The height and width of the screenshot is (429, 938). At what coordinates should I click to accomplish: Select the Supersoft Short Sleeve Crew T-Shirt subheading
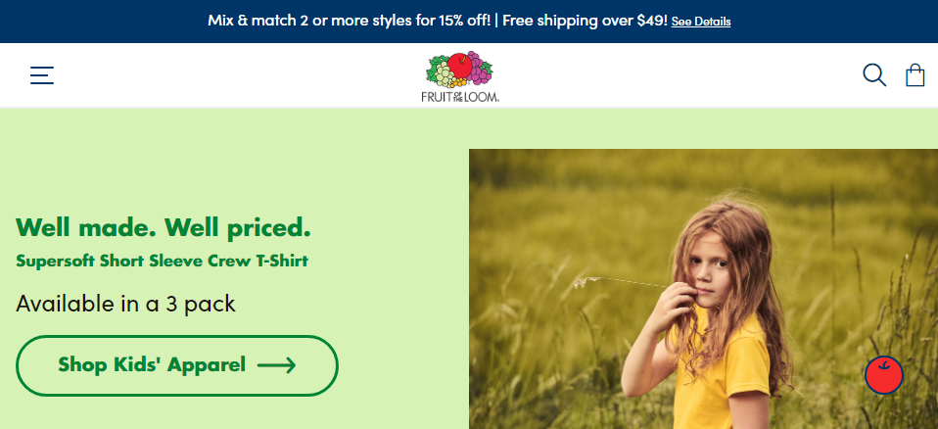pyautogui.click(x=163, y=261)
